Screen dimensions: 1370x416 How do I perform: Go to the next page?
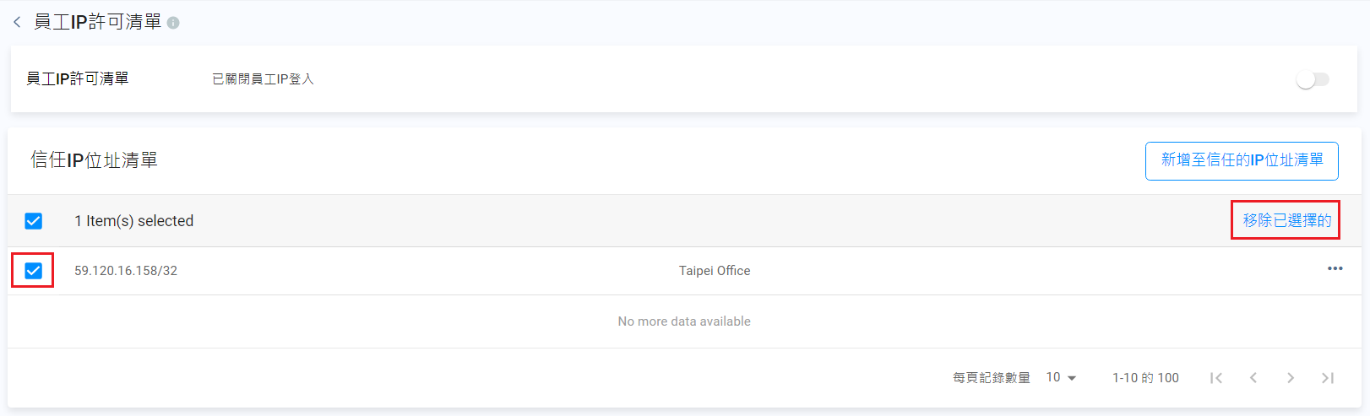coord(1291,378)
